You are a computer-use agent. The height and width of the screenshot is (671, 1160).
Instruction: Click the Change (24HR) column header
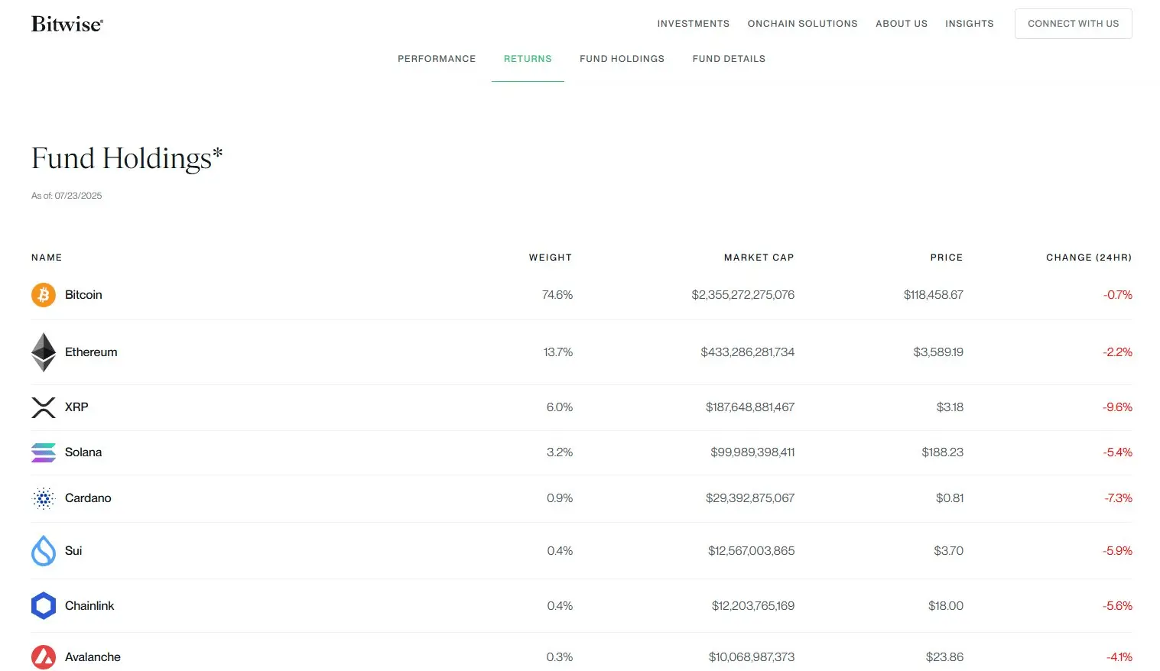tap(1089, 258)
